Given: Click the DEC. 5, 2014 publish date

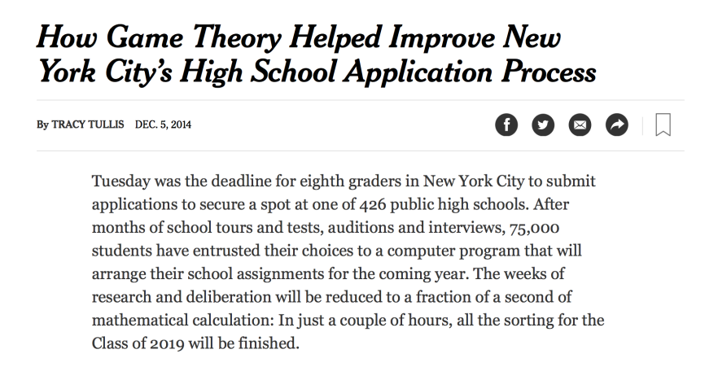Looking at the screenshot, I should pos(163,125).
